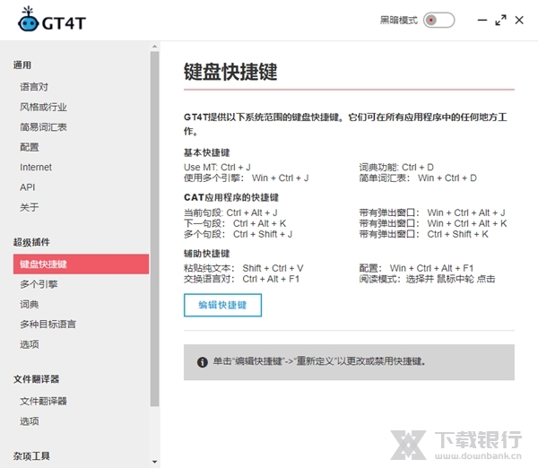Open the 文件翻译器 sub-item
Viewport: 538px width, 468px height.
pyautogui.click(x=43, y=401)
